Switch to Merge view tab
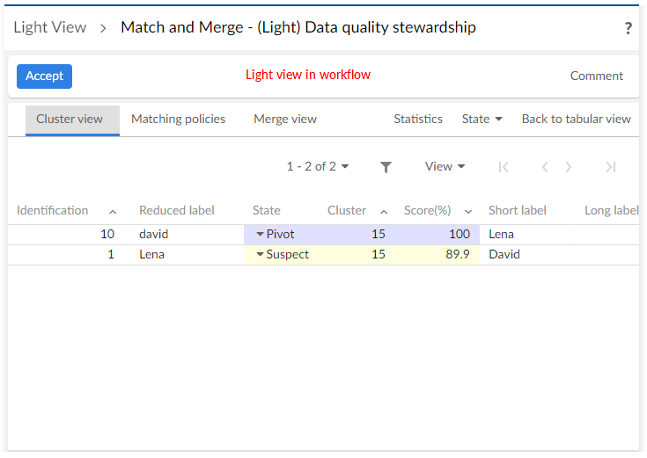The width and height of the screenshot is (647, 458). point(285,119)
